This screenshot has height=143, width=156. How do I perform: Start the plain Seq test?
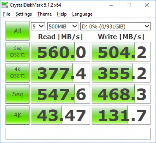[17, 94]
